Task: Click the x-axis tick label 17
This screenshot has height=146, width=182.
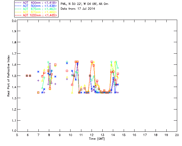Action: click(145, 135)
